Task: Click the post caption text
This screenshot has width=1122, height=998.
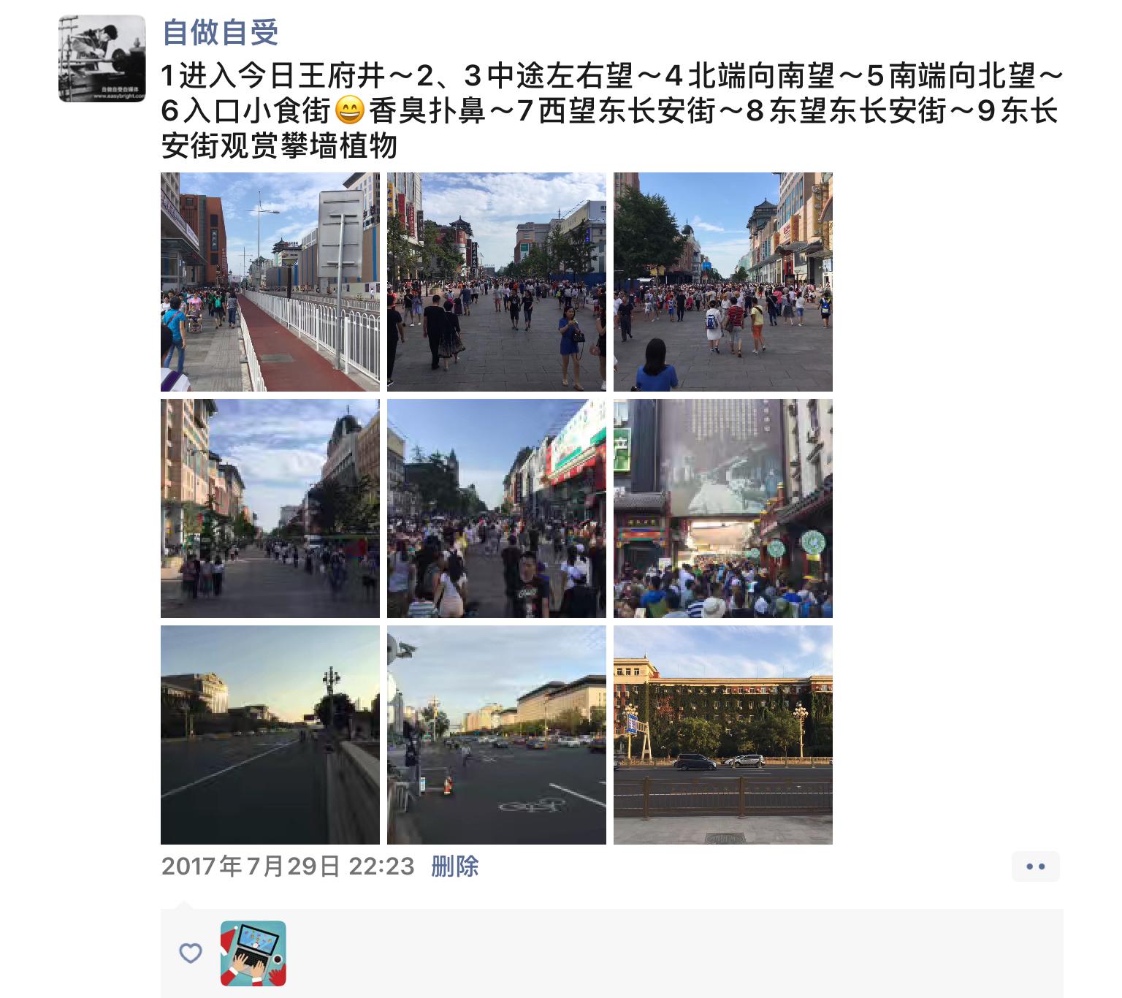Action: pos(611,111)
